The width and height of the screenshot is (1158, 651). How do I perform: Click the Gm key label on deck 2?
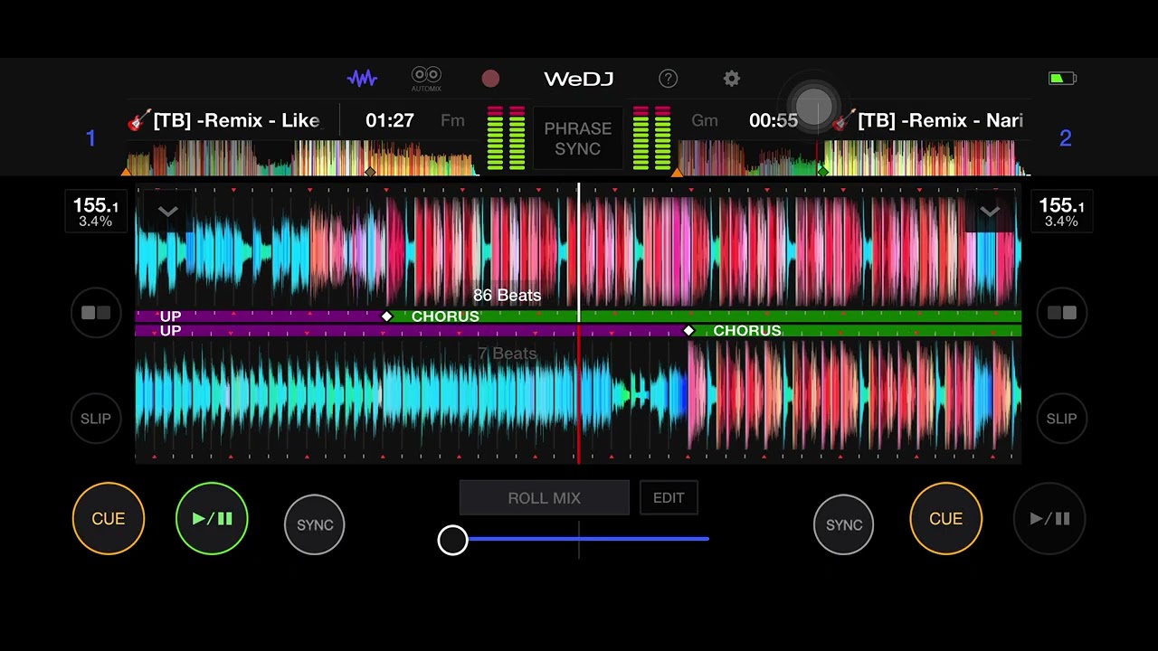tap(705, 120)
